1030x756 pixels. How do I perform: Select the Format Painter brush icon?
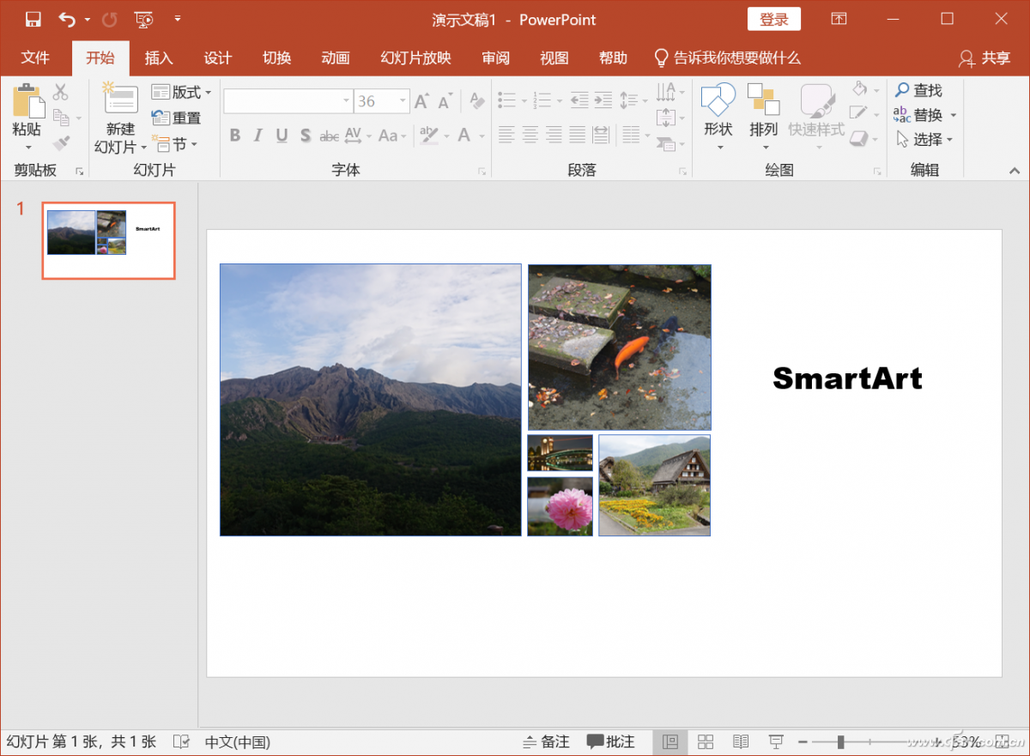coord(61,143)
